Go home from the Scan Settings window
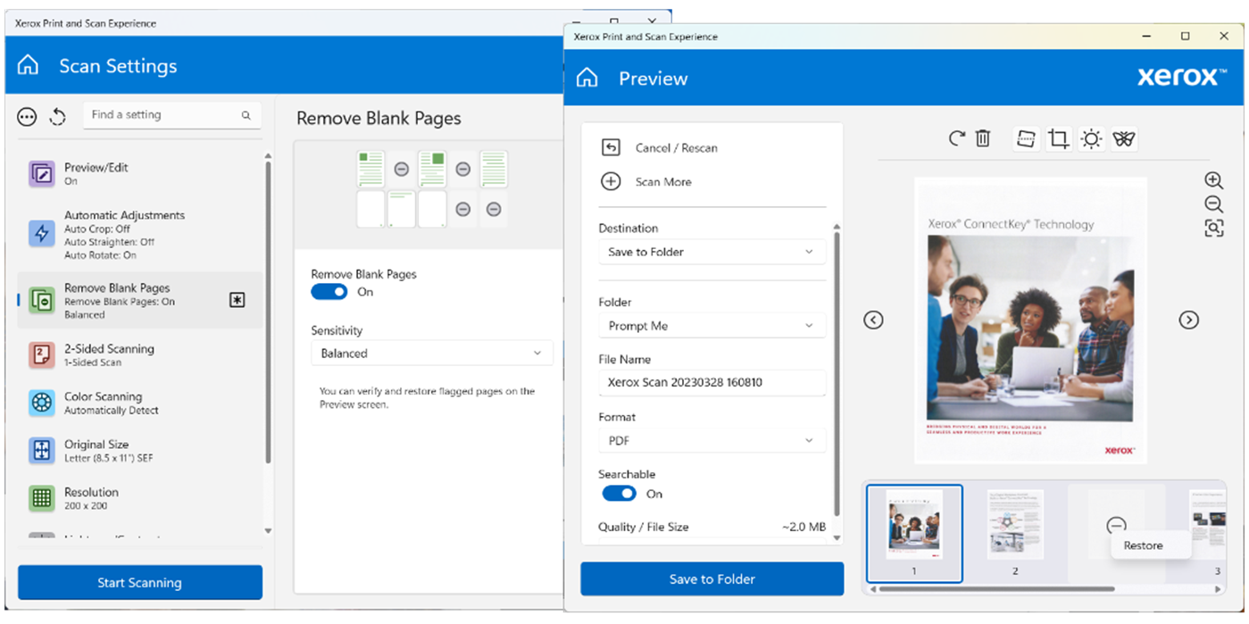 [x=29, y=66]
